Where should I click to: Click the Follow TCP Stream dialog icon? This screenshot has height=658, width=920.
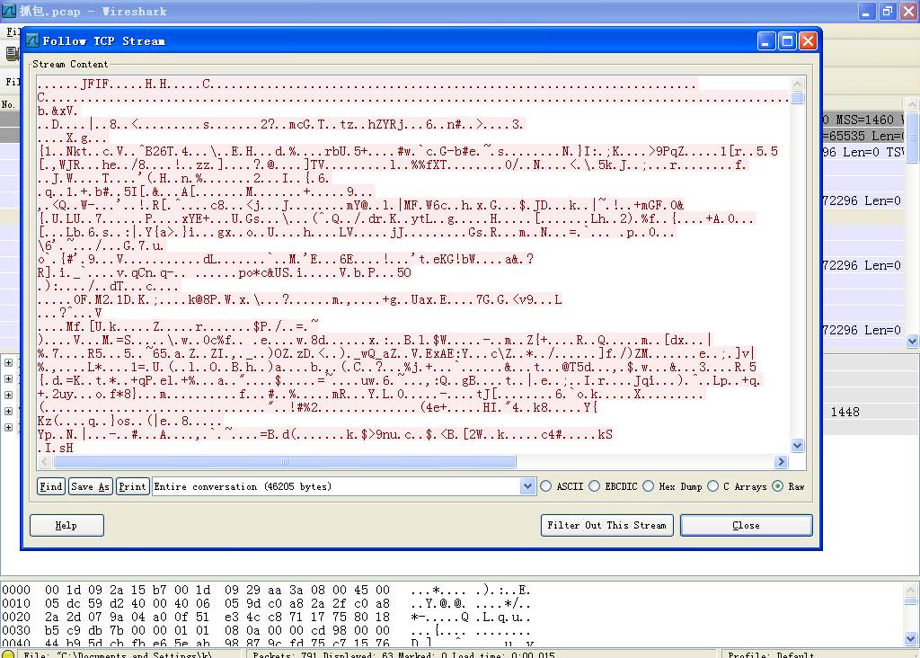coord(33,40)
